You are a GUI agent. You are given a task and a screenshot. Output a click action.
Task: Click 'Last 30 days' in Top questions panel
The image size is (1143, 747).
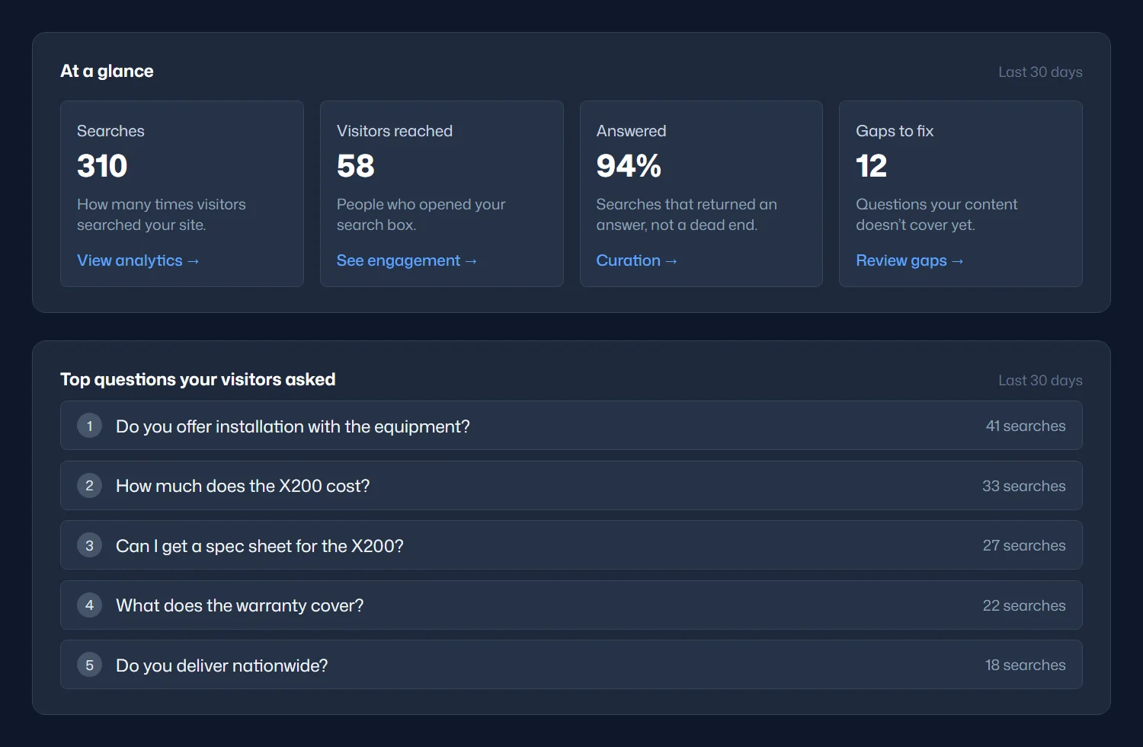click(x=1040, y=380)
